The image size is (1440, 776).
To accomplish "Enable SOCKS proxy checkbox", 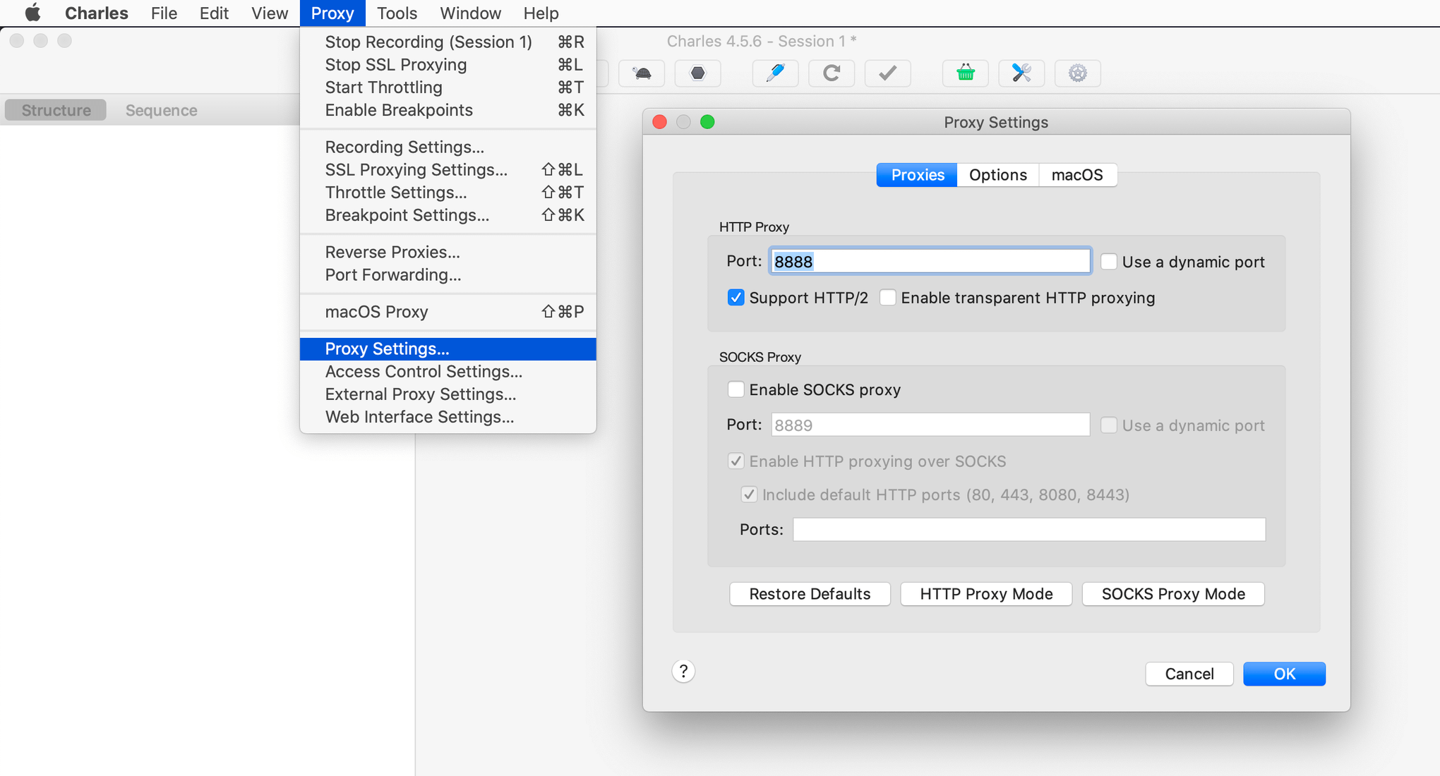I will coord(736,389).
